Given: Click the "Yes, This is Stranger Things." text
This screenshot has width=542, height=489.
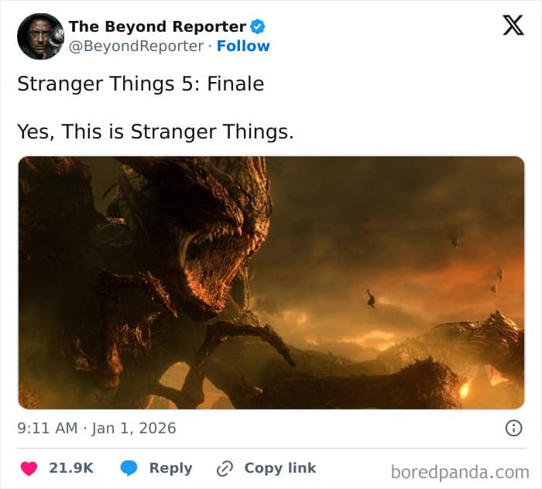Looking at the screenshot, I should tap(155, 132).
